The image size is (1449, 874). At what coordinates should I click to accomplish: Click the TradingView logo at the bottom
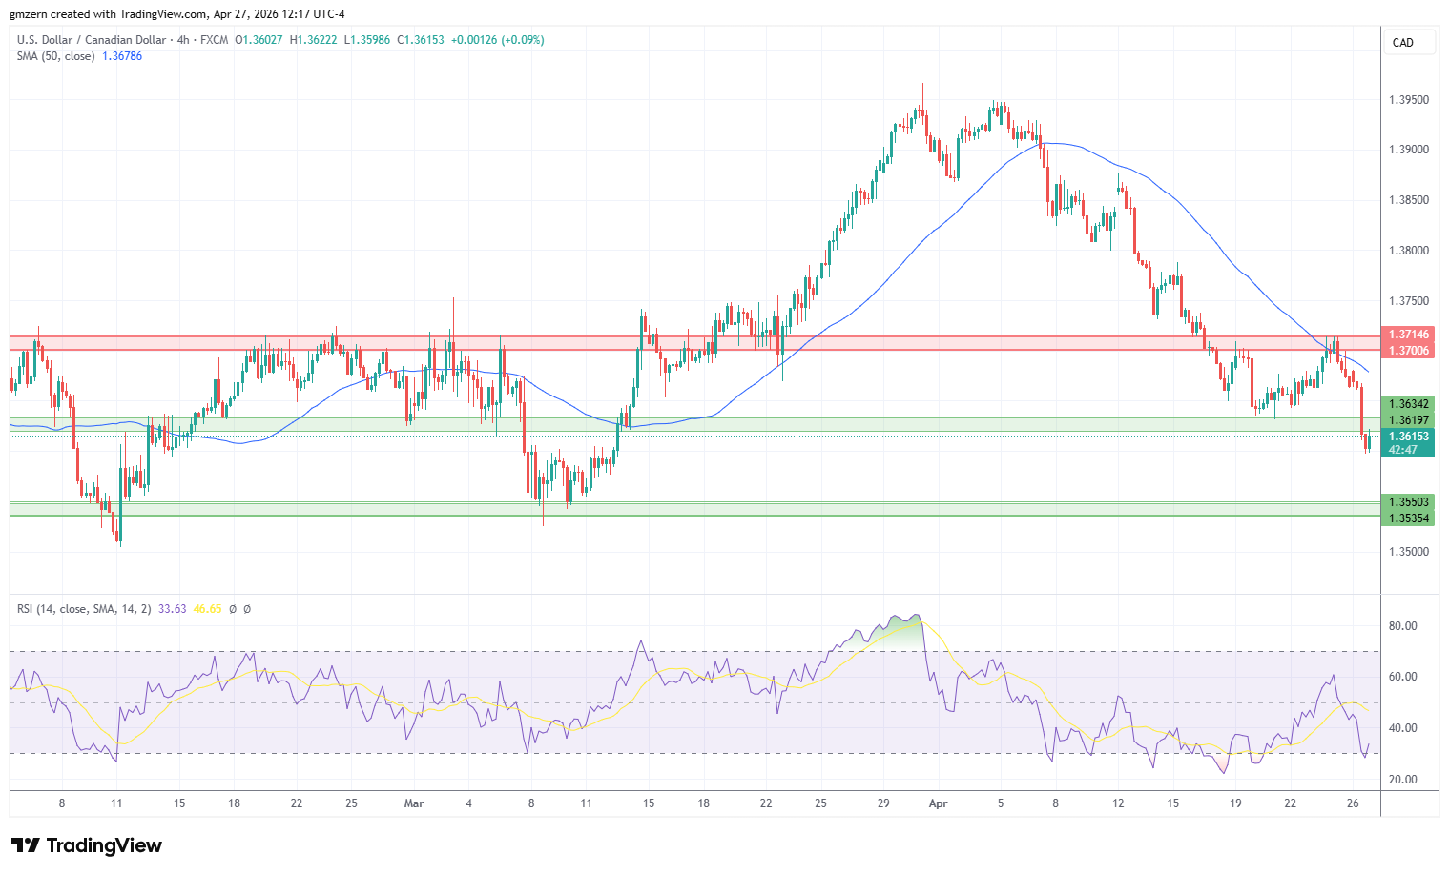coord(87,845)
